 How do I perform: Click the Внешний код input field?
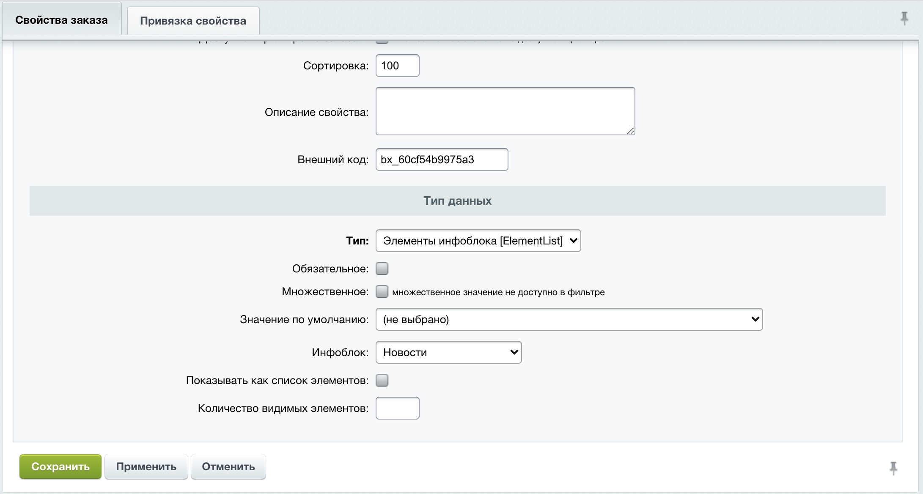tap(442, 159)
